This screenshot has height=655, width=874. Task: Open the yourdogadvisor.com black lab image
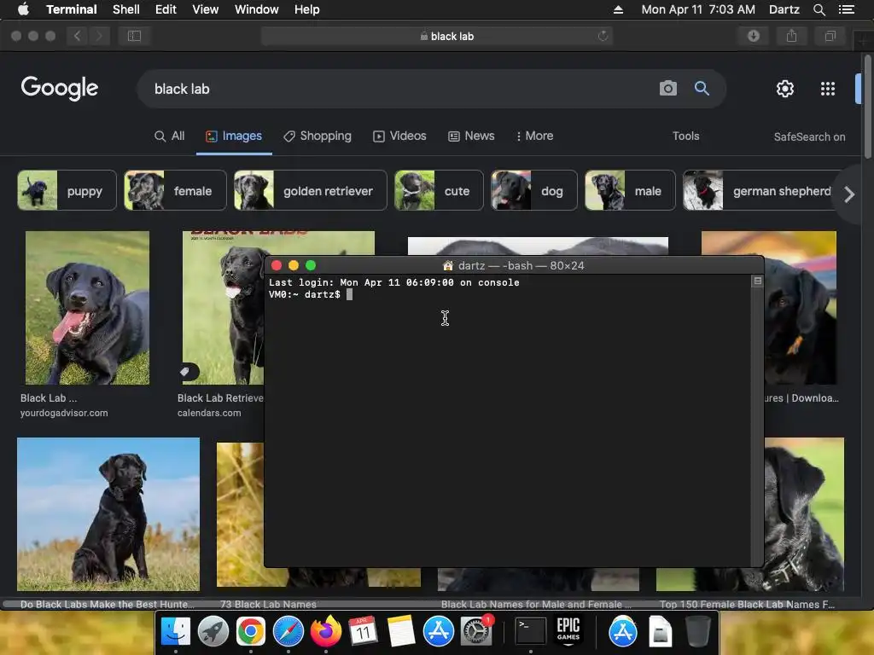(x=88, y=307)
